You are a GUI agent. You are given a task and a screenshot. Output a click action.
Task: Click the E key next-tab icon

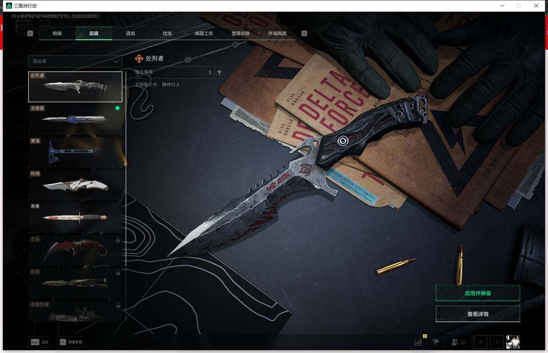coord(304,33)
